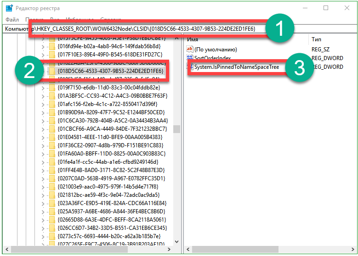
Task: Select the System.IsPinnedToNameSpaceTree value
Action: click(x=236, y=67)
